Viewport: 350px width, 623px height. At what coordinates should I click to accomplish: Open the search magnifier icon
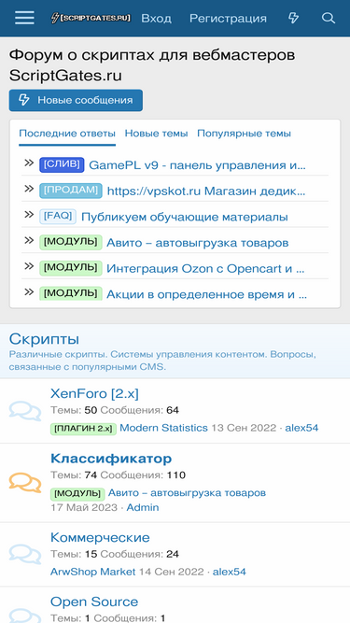click(x=329, y=18)
